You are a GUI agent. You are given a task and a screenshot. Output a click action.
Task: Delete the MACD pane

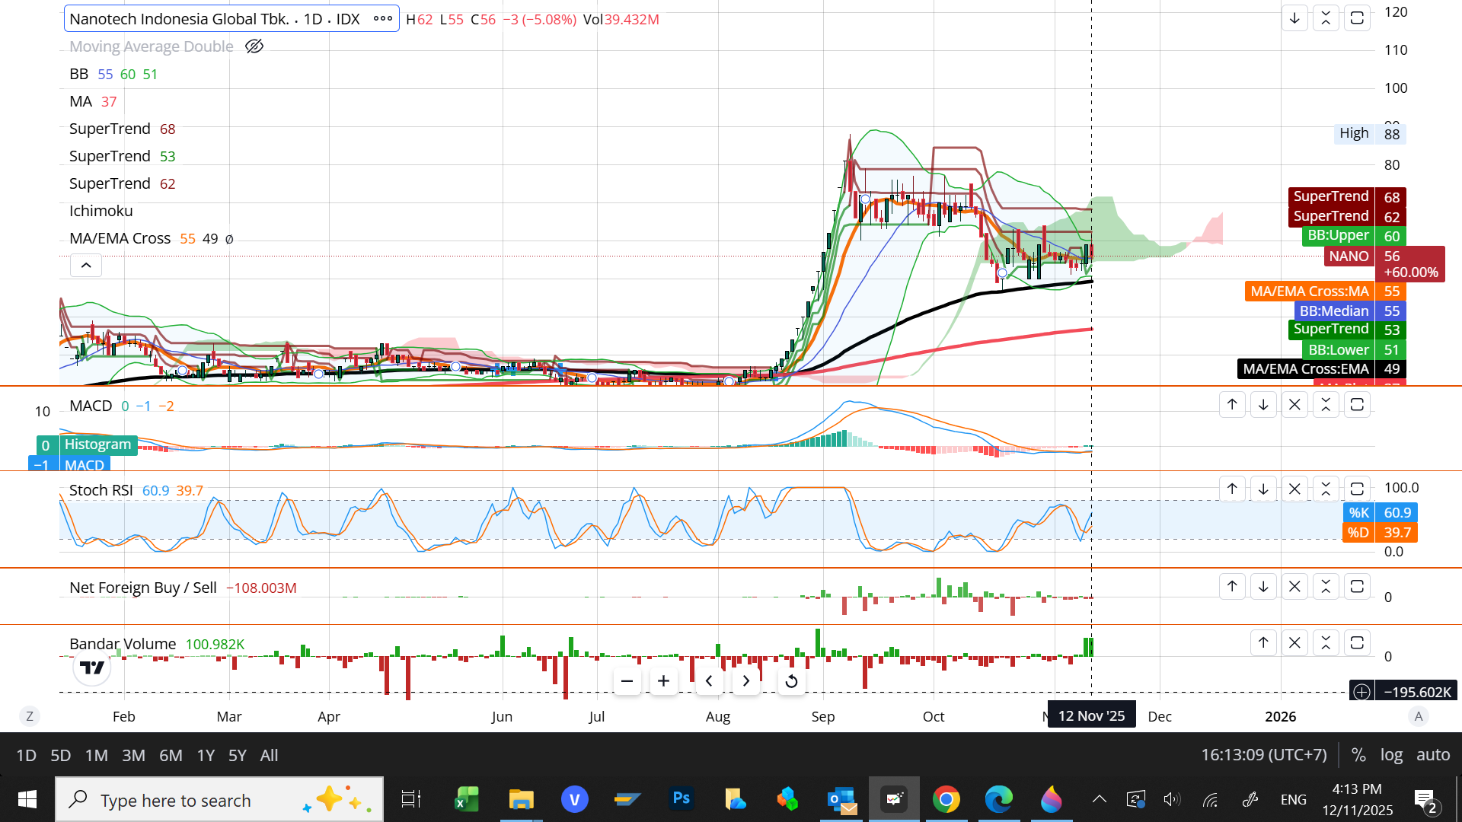point(1294,405)
